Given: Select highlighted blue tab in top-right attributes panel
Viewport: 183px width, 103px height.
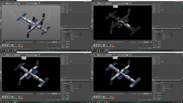Looking at the screenshot, I should click(x=154, y=28).
